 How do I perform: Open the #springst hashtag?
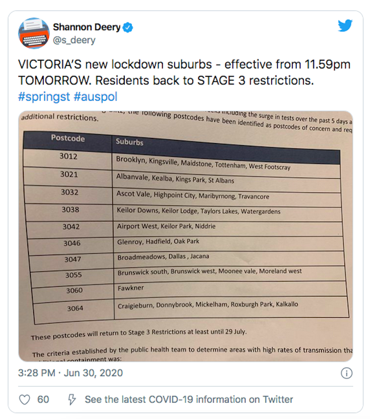(44, 97)
